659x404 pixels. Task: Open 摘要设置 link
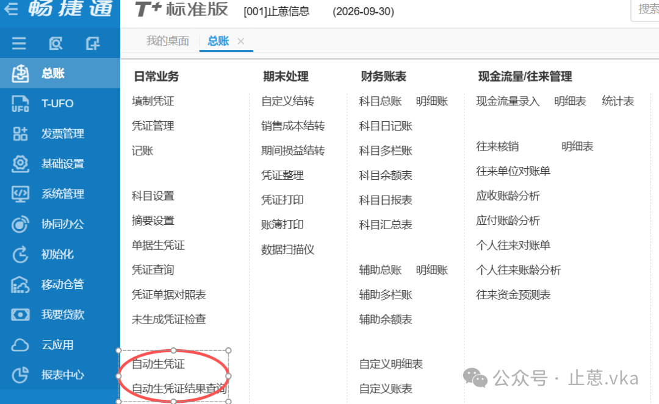point(153,221)
